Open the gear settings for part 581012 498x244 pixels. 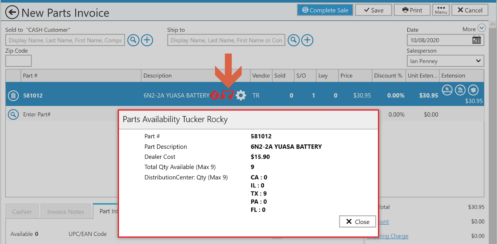coord(241,95)
